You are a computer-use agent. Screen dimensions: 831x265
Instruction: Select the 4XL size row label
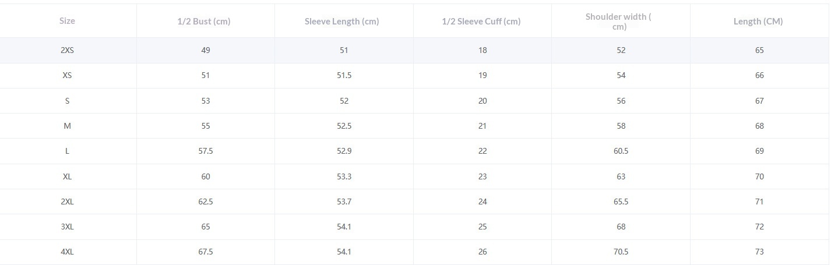point(67,252)
